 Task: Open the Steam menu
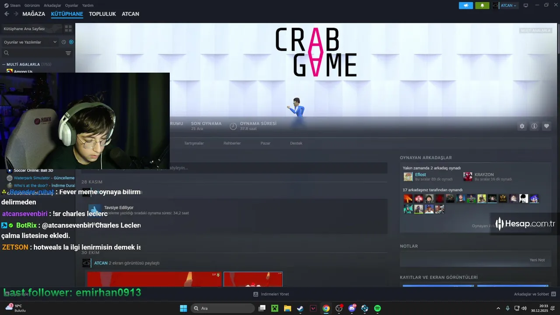coord(12,5)
